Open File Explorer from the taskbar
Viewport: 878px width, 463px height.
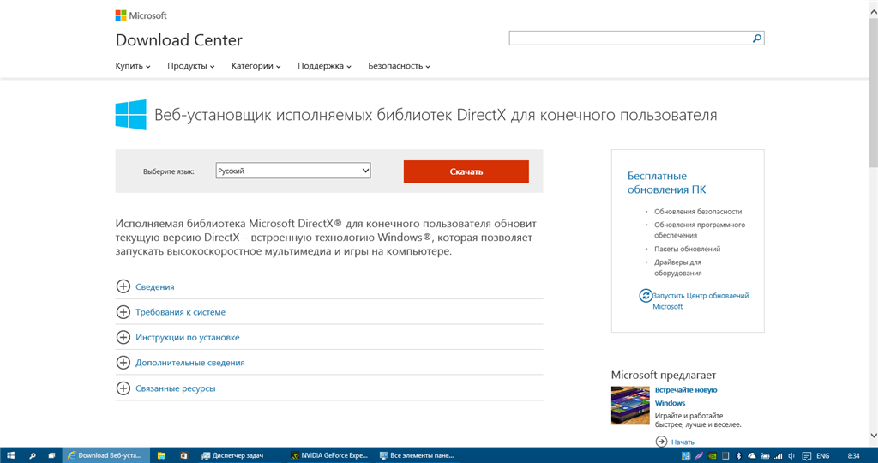pyautogui.click(x=161, y=456)
